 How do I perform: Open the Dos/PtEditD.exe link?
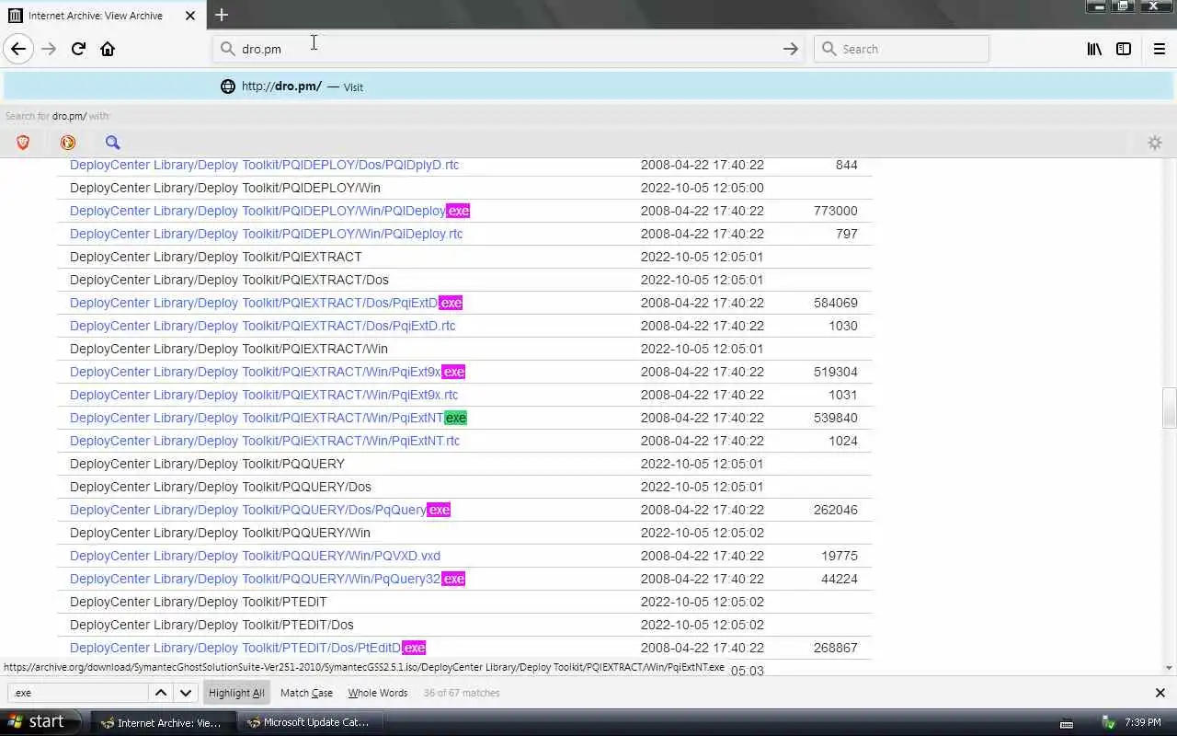click(247, 648)
